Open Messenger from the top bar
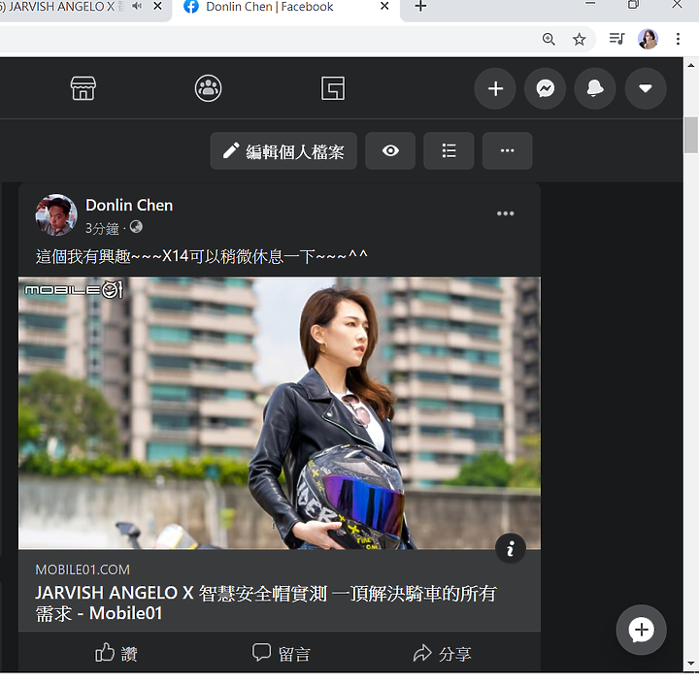The image size is (699, 683). pyautogui.click(x=546, y=88)
